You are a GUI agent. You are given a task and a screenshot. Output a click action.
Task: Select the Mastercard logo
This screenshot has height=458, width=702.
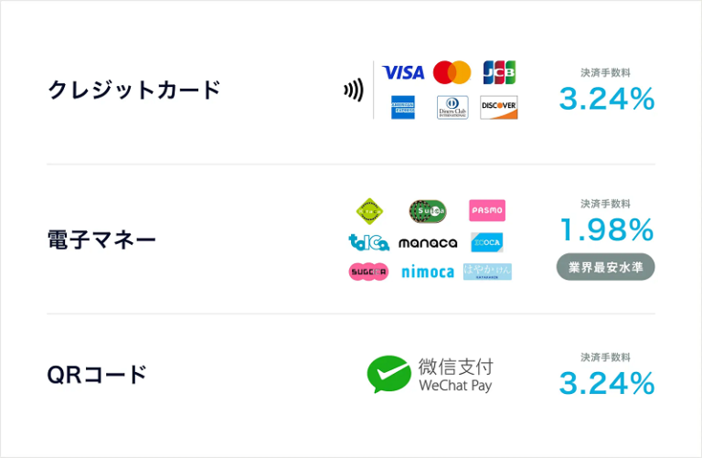point(452,72)
